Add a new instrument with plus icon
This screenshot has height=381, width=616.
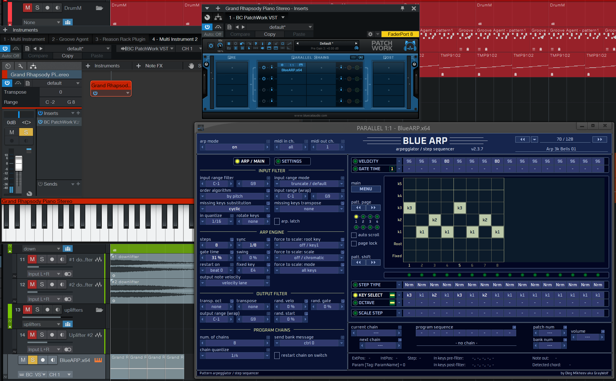click(x=5, y=30)
